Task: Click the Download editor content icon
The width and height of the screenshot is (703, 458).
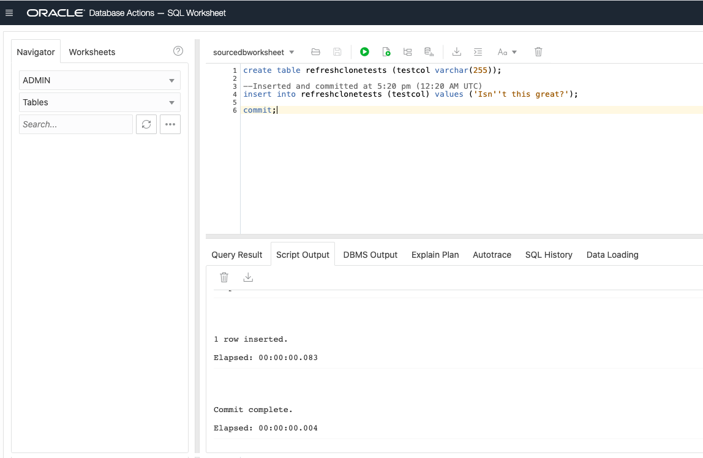Action: (456, 52)
